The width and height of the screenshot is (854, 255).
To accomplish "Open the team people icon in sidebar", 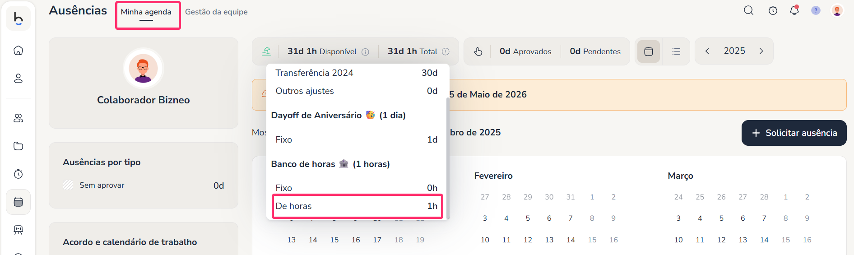I will coord(18,118).
